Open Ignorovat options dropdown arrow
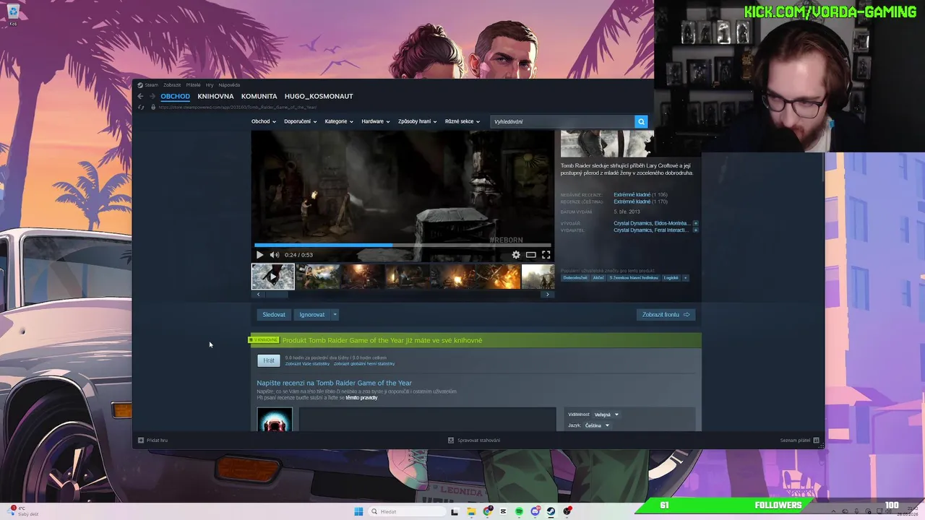The height and width of the screenshot is (520, 925). click(335, 314)
